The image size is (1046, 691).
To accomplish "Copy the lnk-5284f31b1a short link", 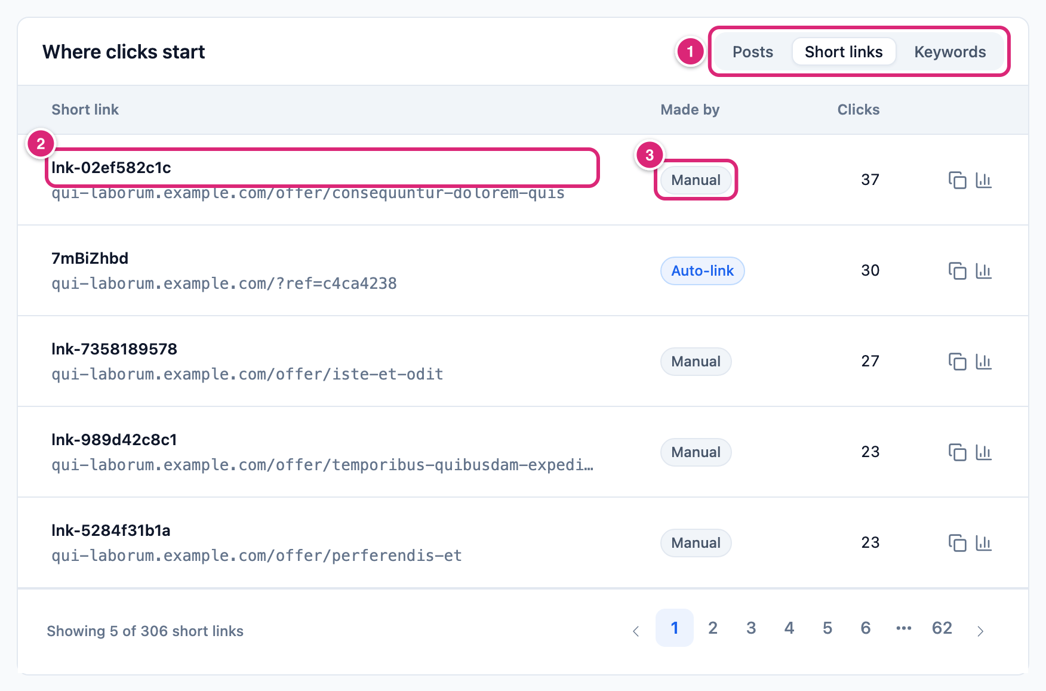I will coord(957,543).
